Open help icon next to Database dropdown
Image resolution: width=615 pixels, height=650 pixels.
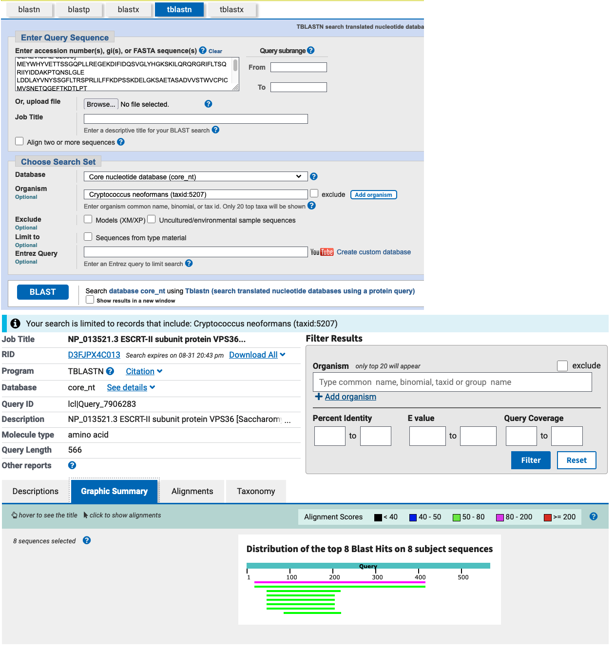click(x=314, y=176)
